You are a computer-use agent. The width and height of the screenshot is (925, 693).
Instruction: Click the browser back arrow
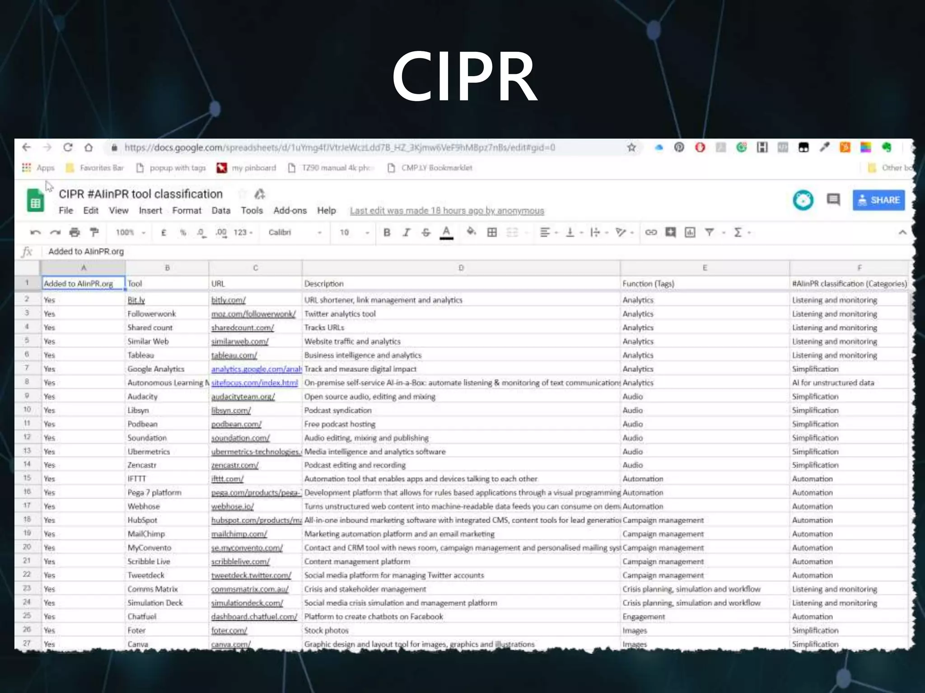(26, 148)
